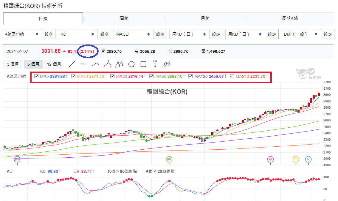The height and width of the screenshot is (201, 338).
Task: Open the MACD indicator dropdown
Action: click(x=134, y=34)
